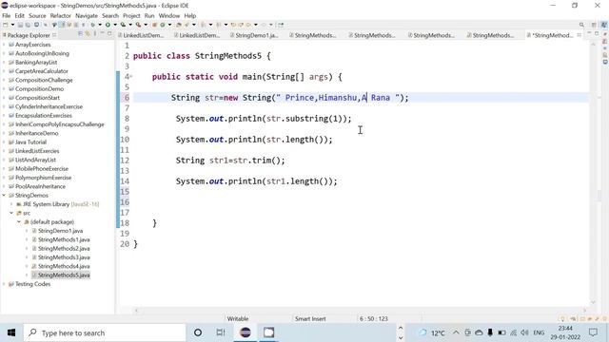The width and height of the screenshot is (609, 342).
Task: Click the Coverage launch toolbar icon
Action: 123,25
